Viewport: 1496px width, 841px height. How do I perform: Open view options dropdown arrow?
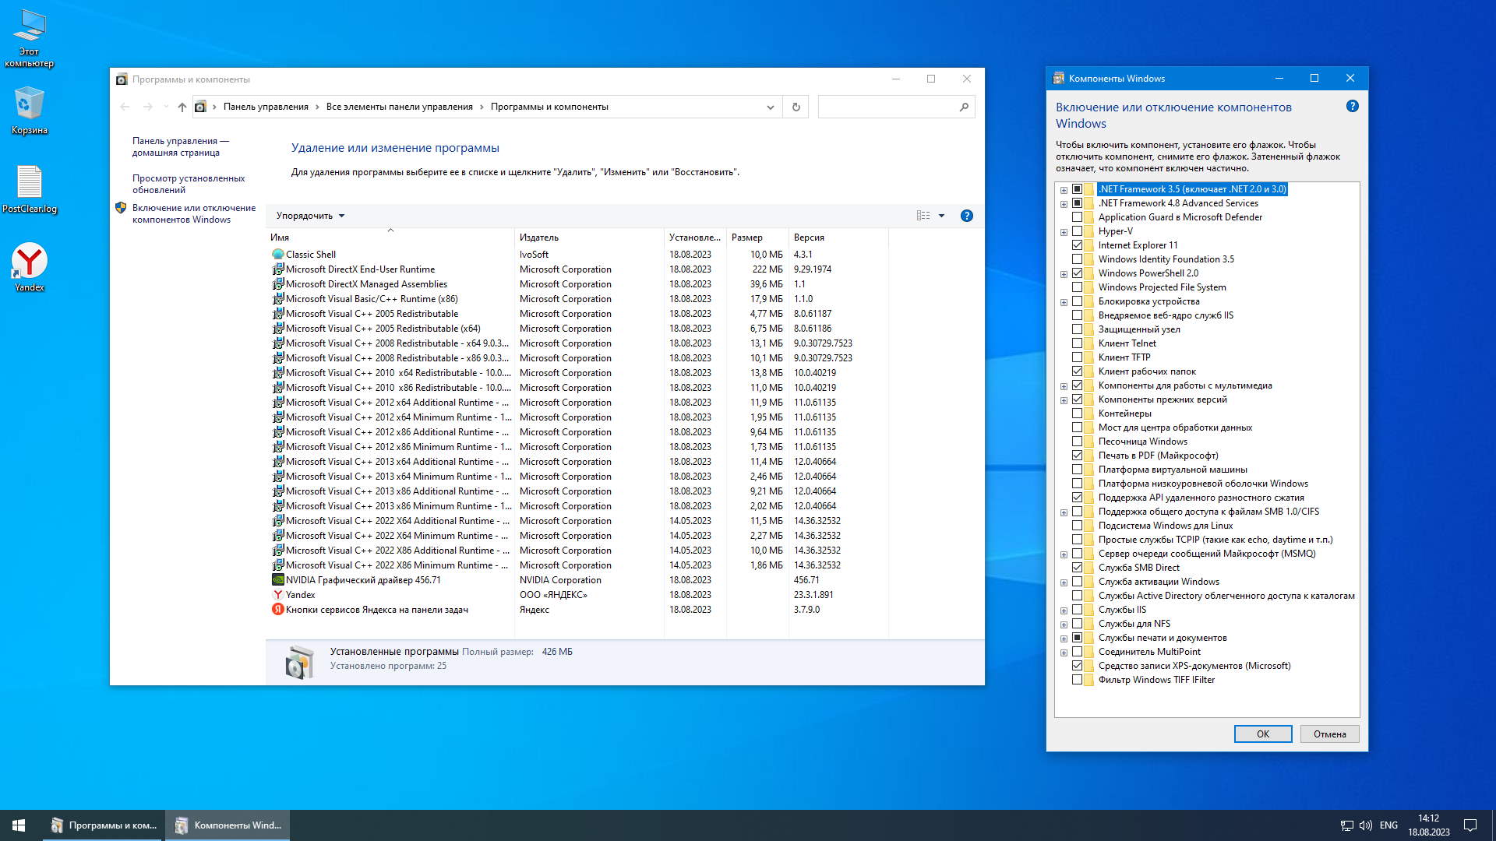point(941,216)
